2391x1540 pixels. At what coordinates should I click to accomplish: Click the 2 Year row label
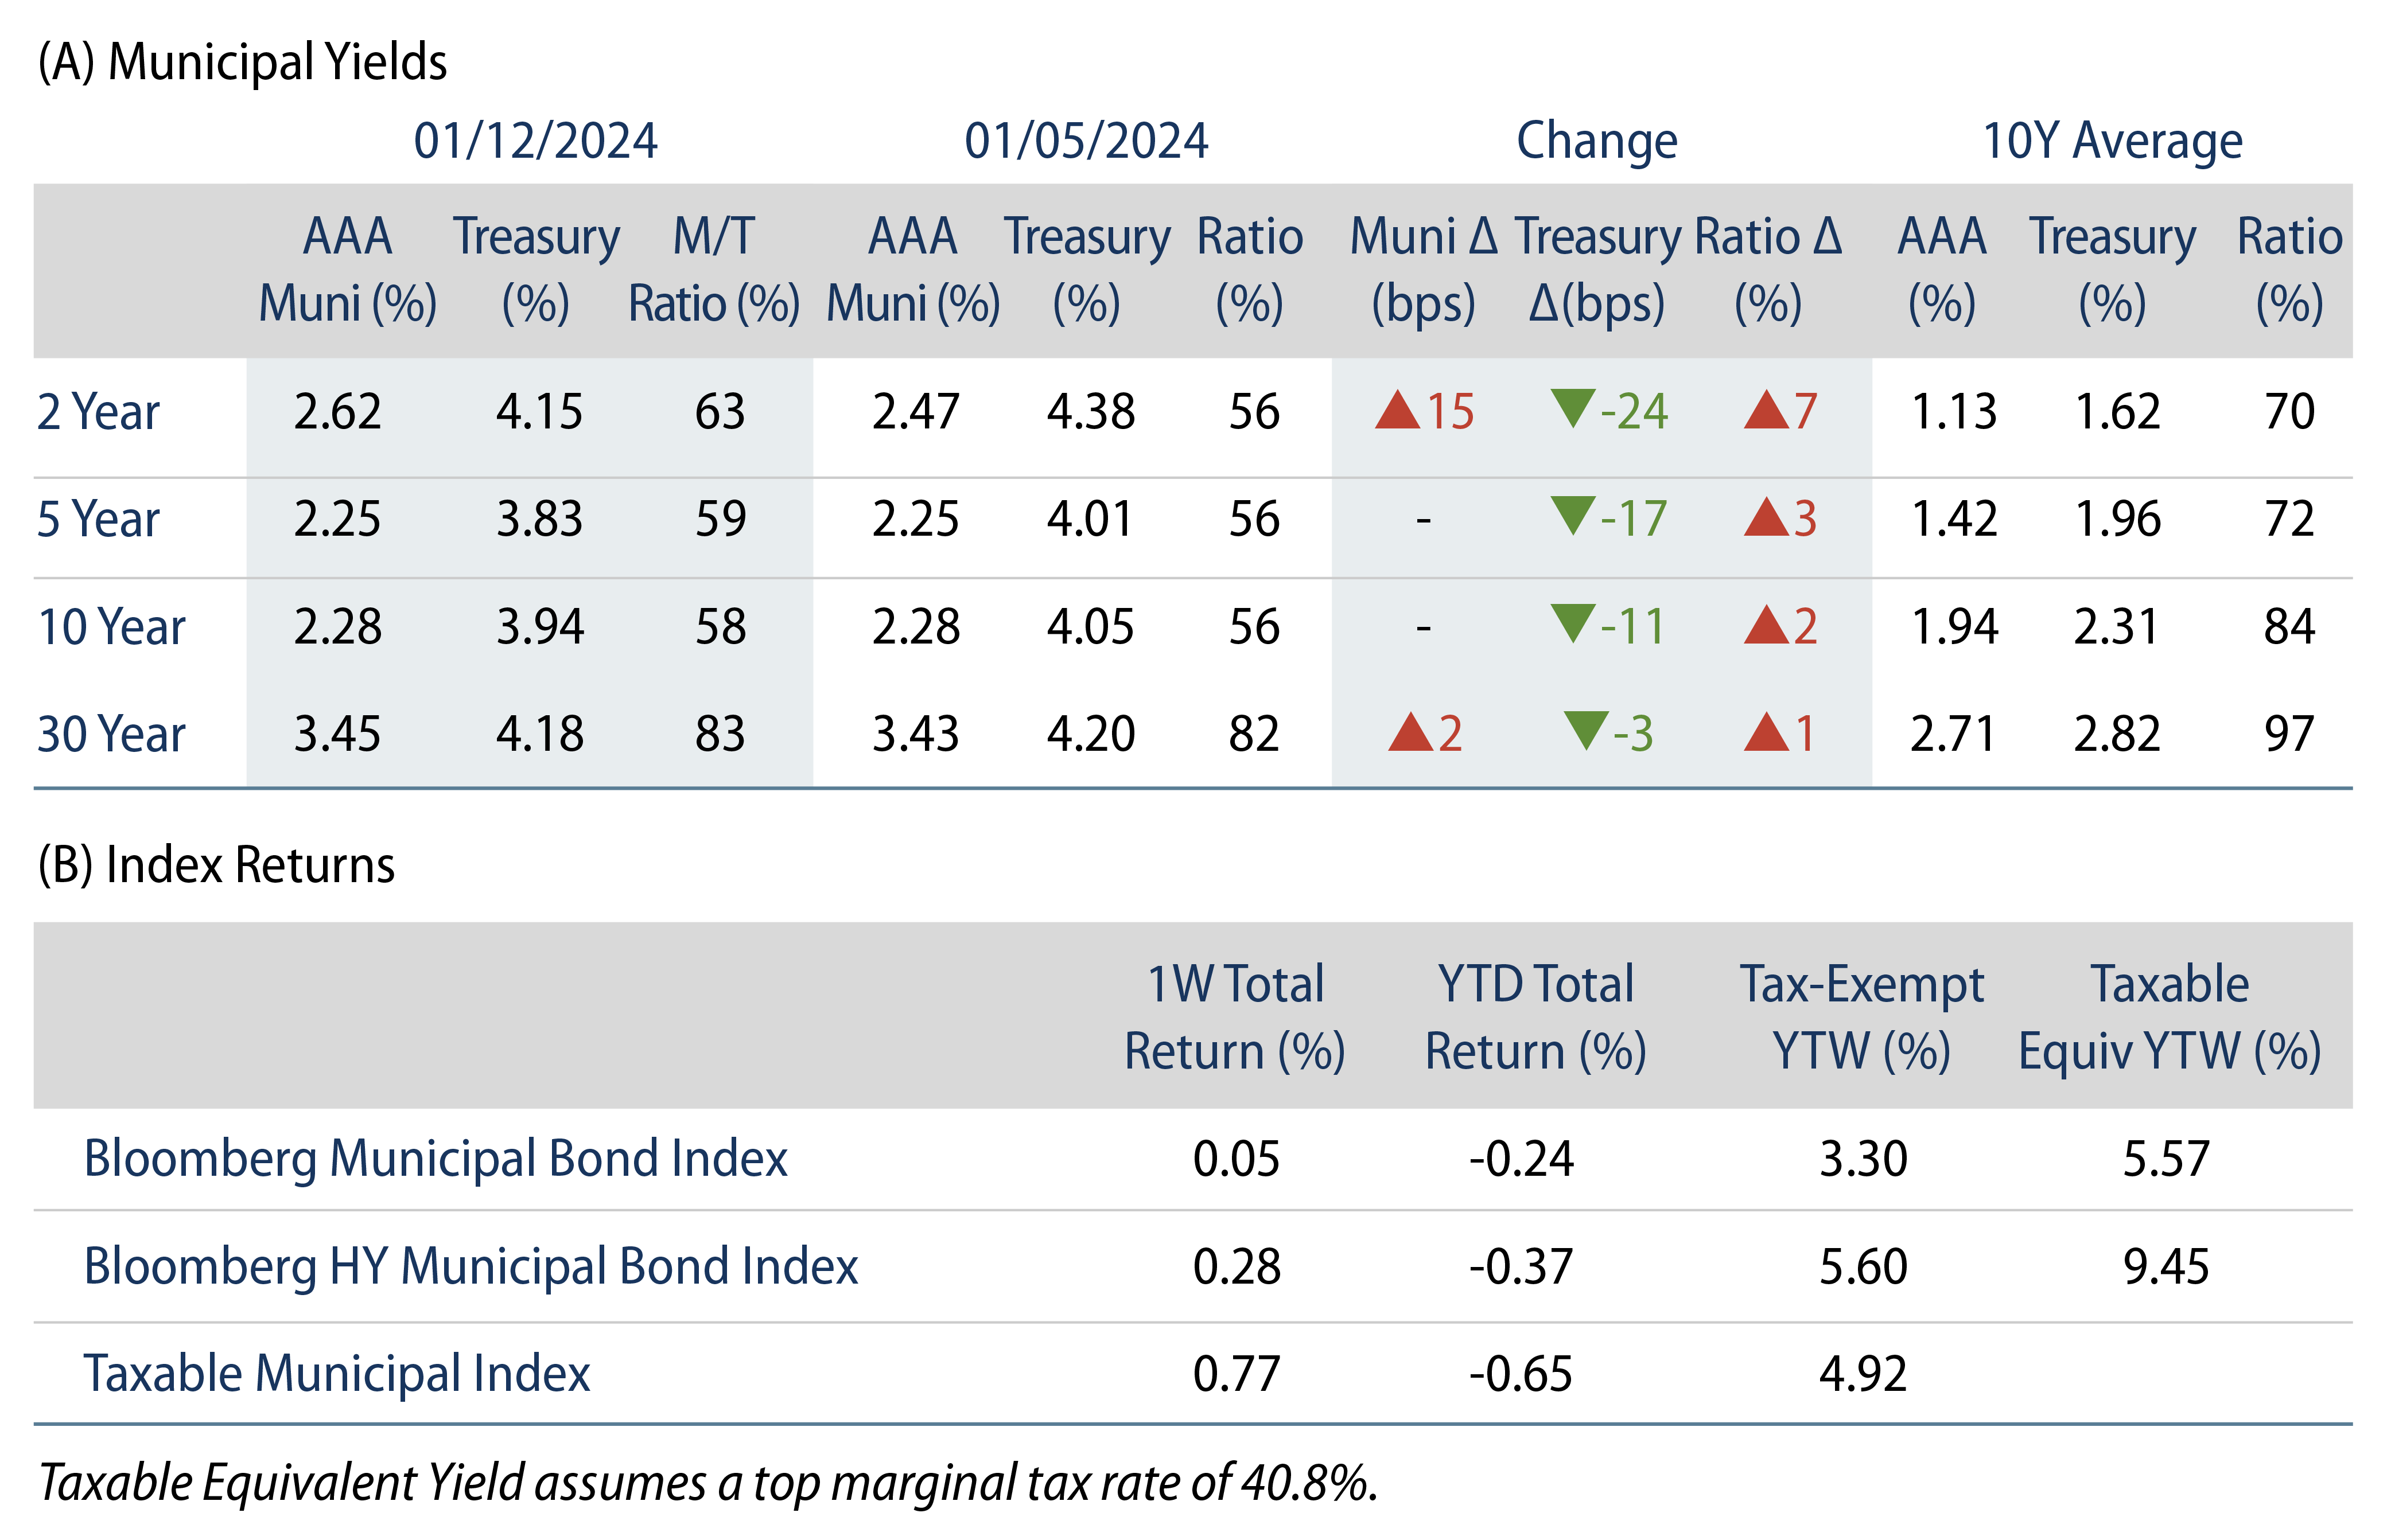[98, 412]
